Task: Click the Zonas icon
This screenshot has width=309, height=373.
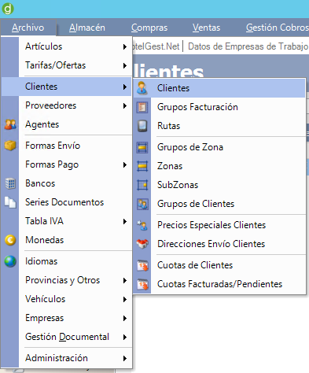Action: click(x=142, y=166)
